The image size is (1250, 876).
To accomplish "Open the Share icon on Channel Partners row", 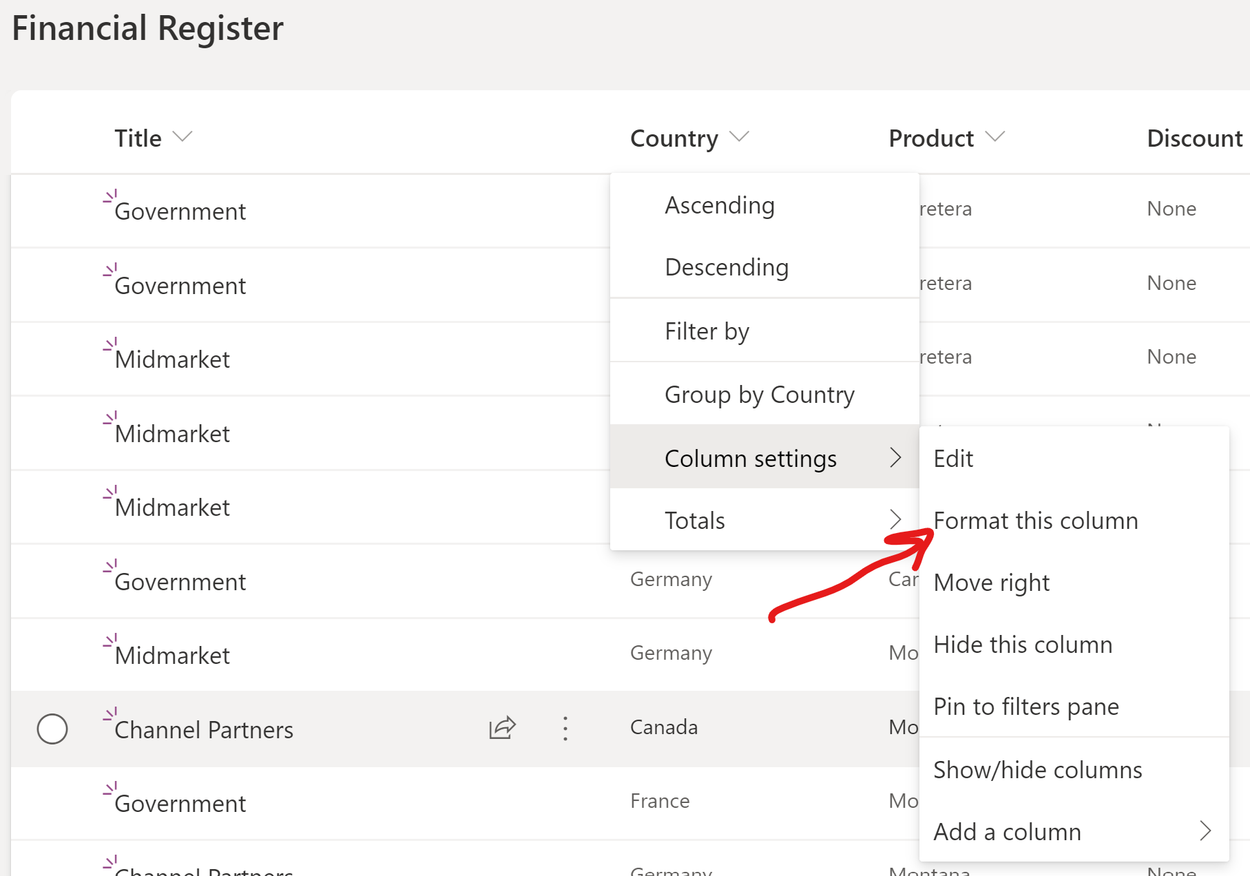I will 501,728.
